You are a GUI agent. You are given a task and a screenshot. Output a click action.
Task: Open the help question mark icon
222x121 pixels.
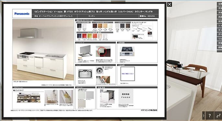pyautogui.click(x=210, y=116)
